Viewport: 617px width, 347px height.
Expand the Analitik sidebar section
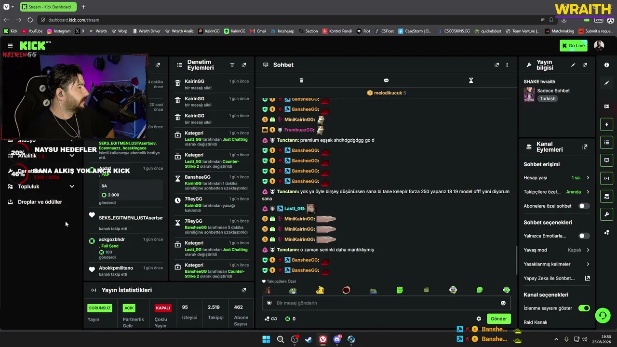(x=72, y=156)
